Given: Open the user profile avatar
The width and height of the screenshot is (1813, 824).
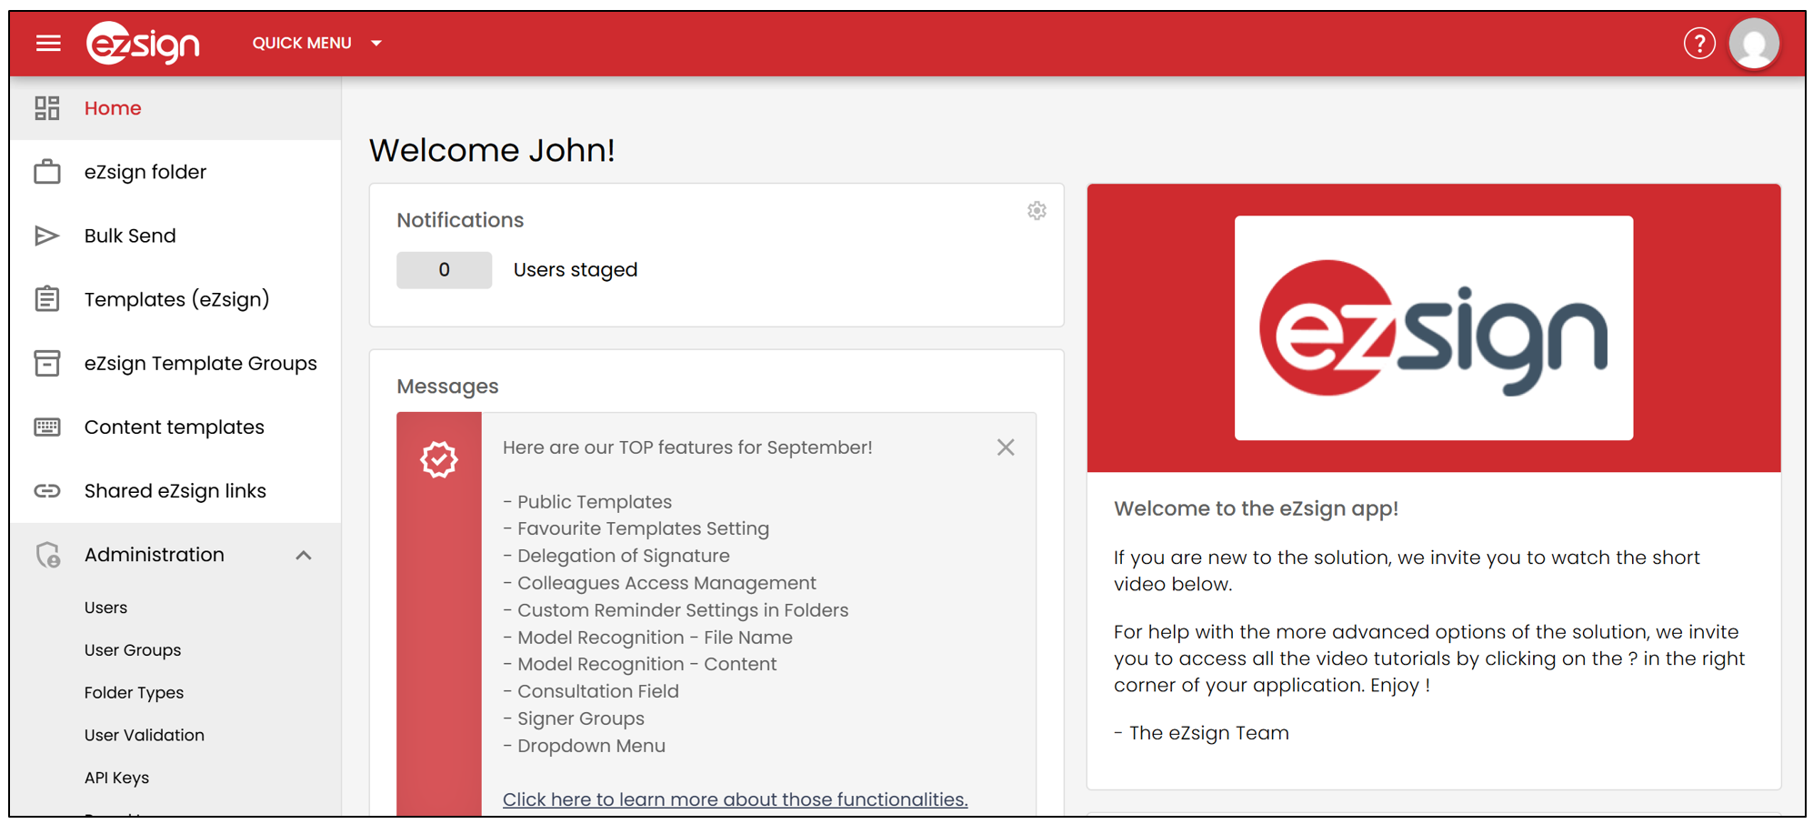Looking at the screenshot, I should (x=1754, y=43).
